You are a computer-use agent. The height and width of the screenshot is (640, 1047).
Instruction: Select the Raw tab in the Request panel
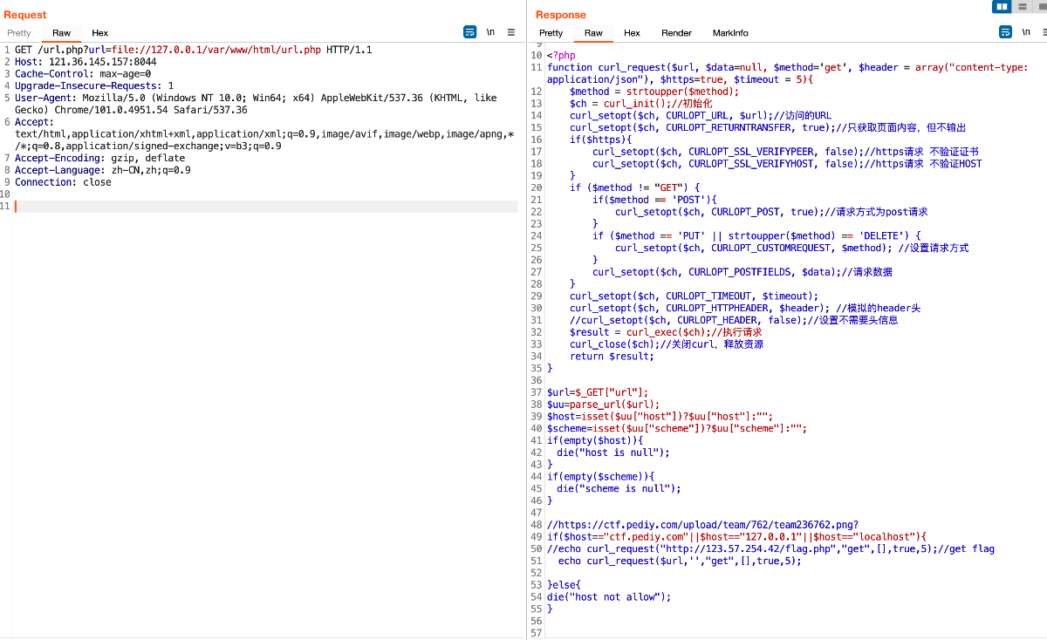click(x=61, y=33)
